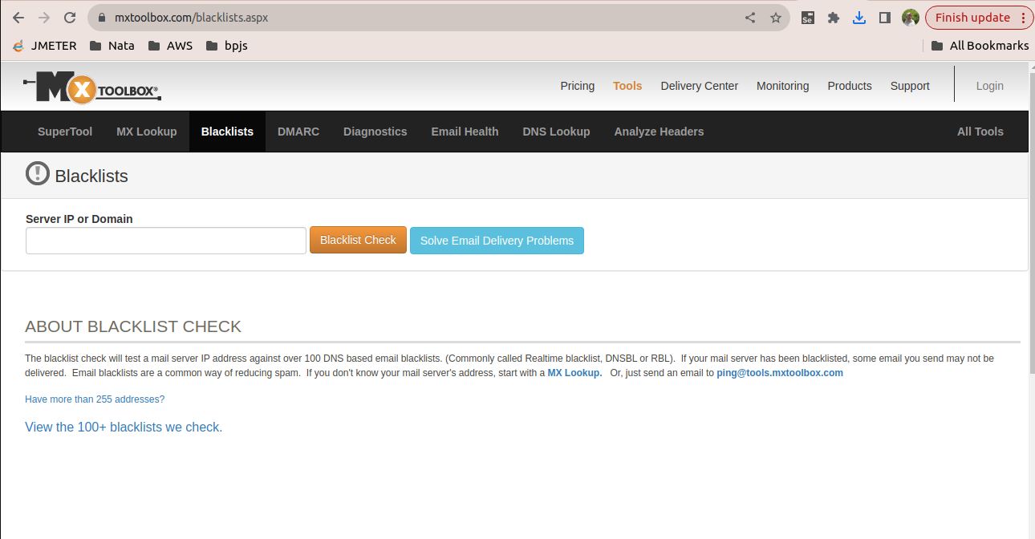This screenshot has height=539, width=1035.
Task: Open 'View the 100+ blacklists we check' link
Action: [124, 428]
